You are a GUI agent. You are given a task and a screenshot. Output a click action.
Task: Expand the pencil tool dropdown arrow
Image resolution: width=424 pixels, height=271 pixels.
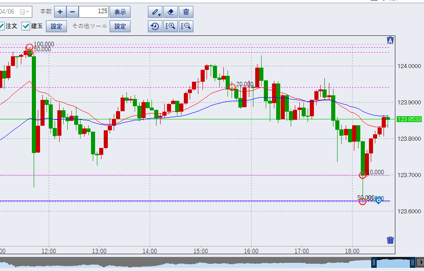159,14
